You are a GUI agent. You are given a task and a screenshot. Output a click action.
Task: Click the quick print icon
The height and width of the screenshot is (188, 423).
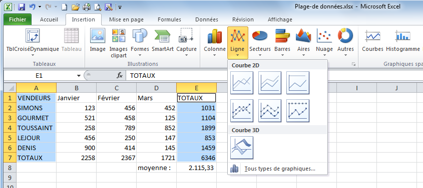tap(87, 7)
